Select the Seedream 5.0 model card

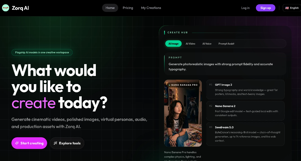coord(245,134)
